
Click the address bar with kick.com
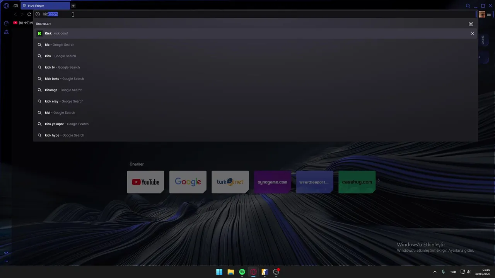tap(255, 14)
